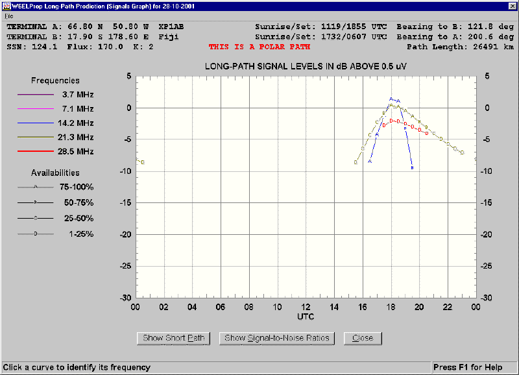Click the 'Frequencies' legend heading
Screen dimensions: 519x375
(55, 80)
